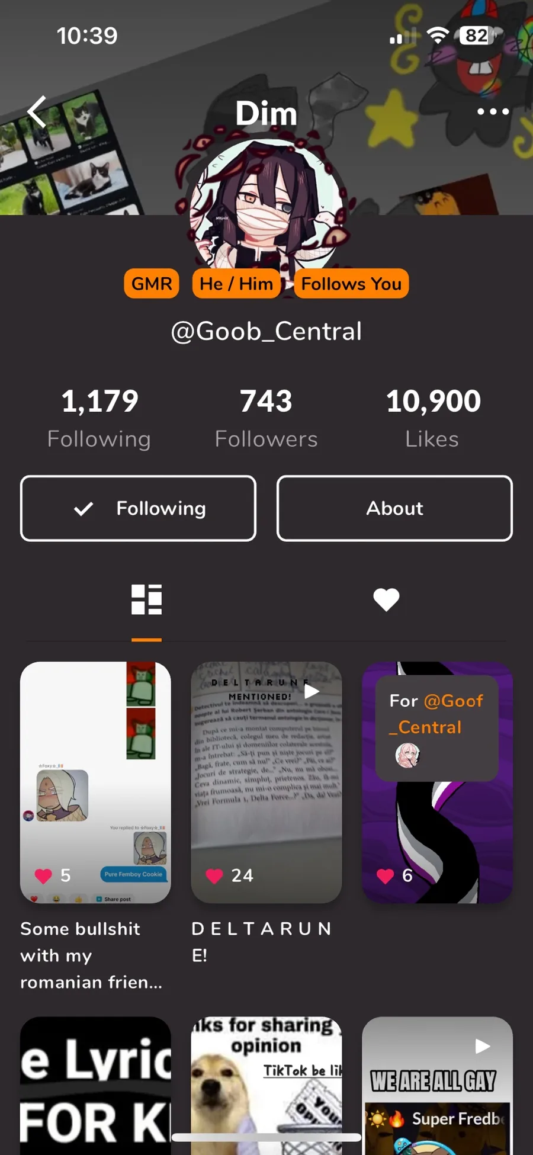533x1155 pixels.
Task: Open the three-dots more options menu
Action: click(493, 111)
